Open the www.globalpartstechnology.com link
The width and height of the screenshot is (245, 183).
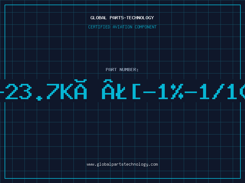(x=122, y=164)
